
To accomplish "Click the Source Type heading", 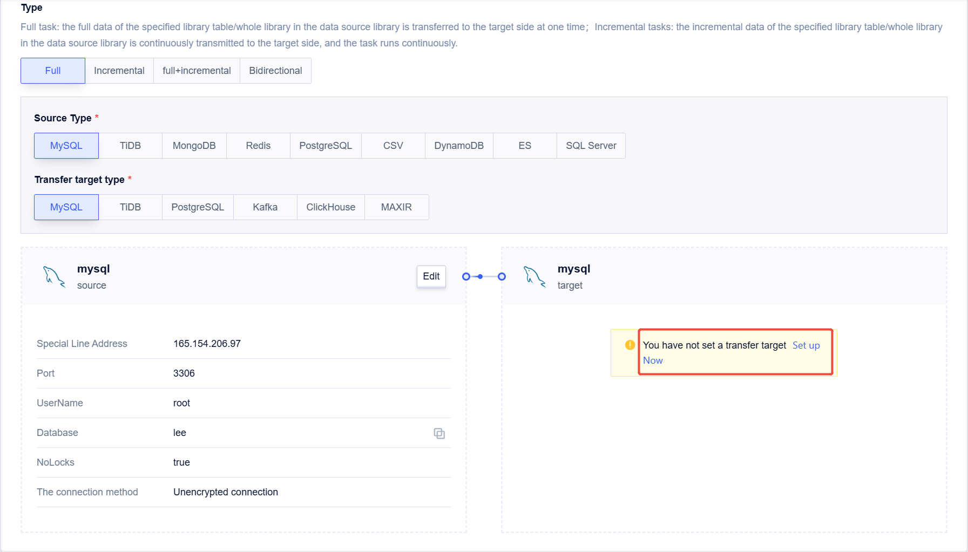I will [x=63, y=118].
